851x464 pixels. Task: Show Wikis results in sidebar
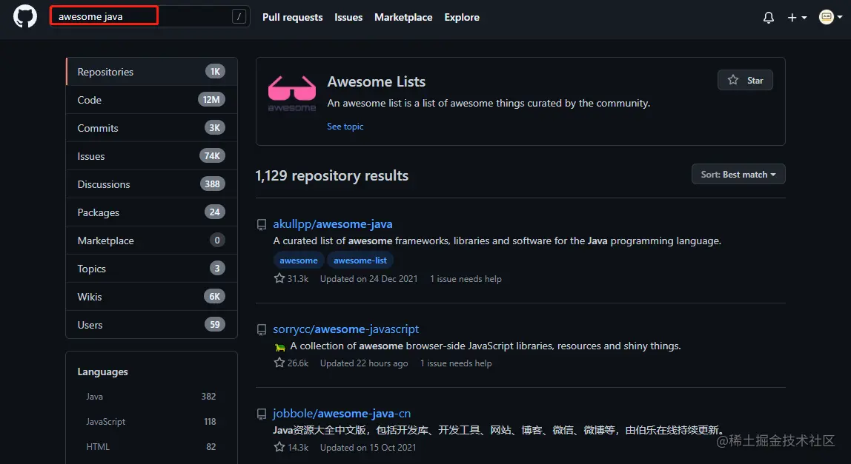151,297
